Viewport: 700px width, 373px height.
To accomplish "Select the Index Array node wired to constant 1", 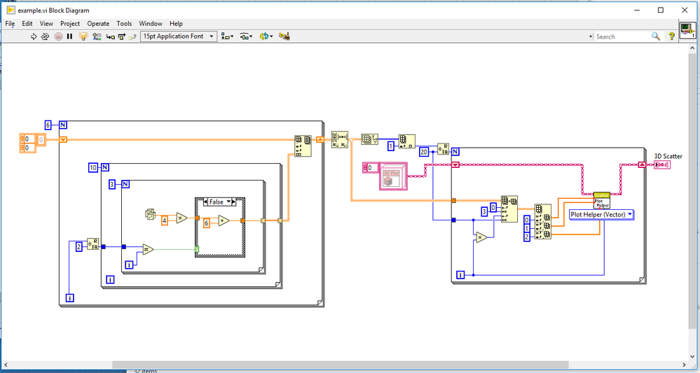I will click(x=406, y=141).
